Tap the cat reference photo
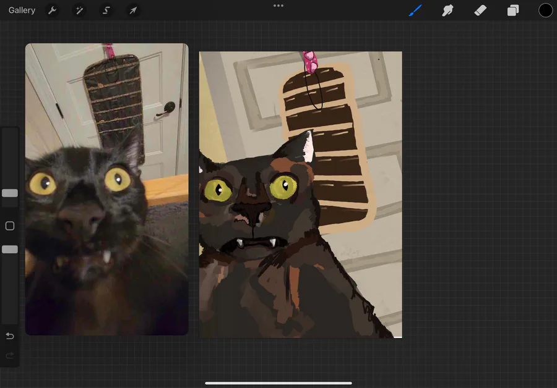The width and height of the screenshot is (557, 388). [x=107, y=189]
